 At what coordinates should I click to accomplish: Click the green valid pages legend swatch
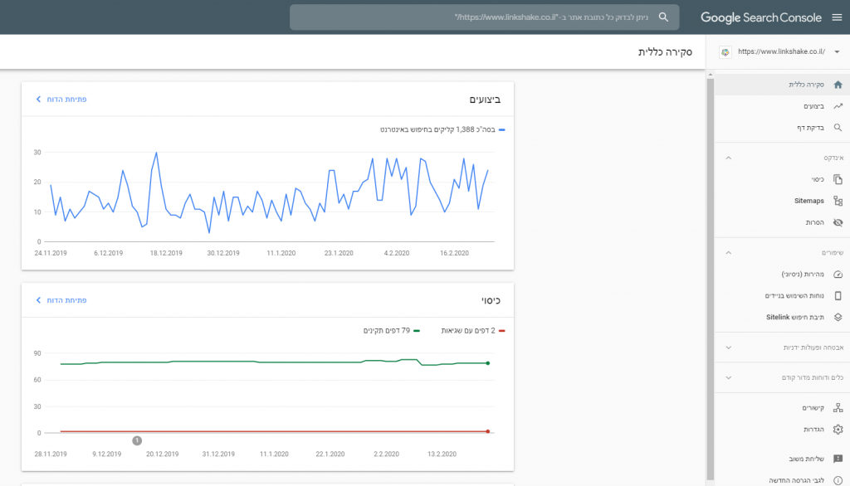[417, 331]
